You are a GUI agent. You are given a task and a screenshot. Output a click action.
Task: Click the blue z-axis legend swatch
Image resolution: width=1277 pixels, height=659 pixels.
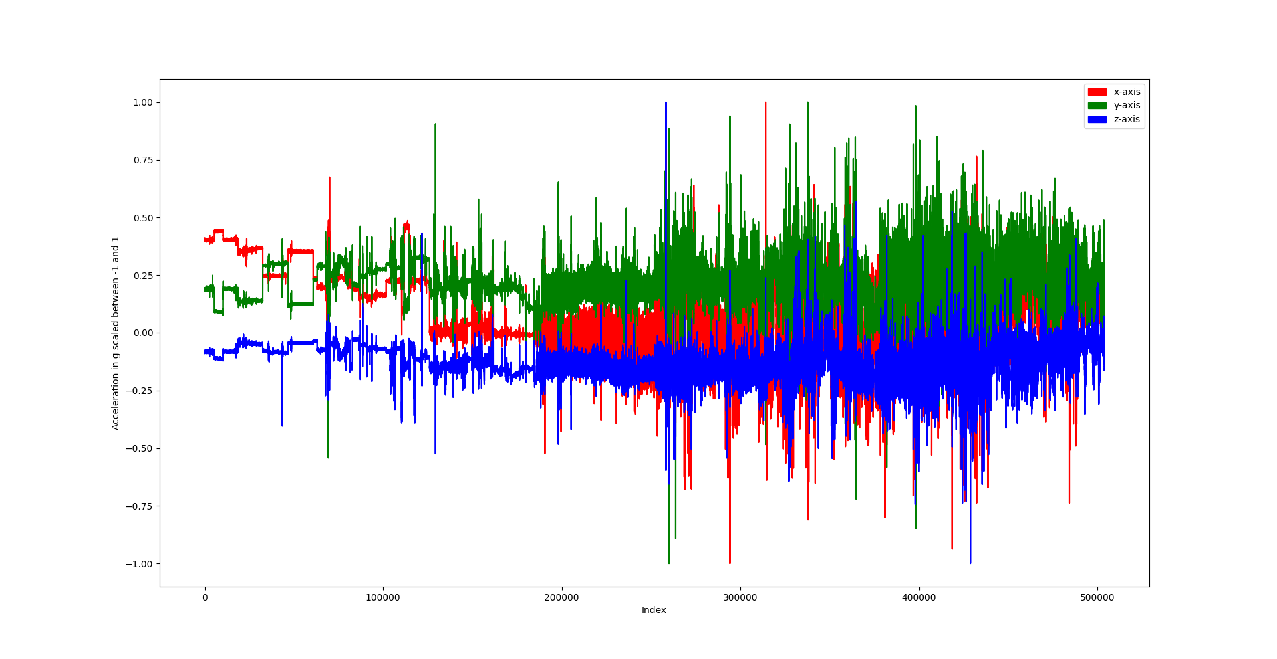(x=1097, y=120)
